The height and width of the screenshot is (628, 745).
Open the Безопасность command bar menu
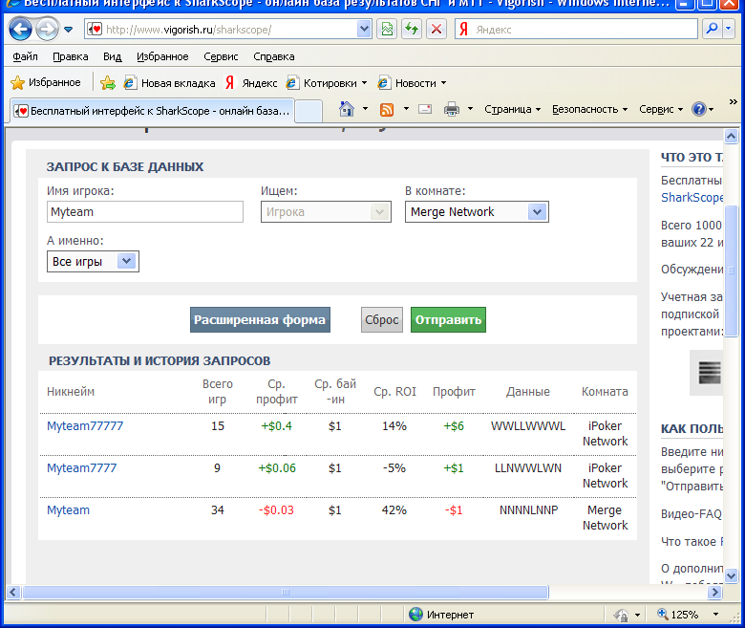click(x=589, y=109)
